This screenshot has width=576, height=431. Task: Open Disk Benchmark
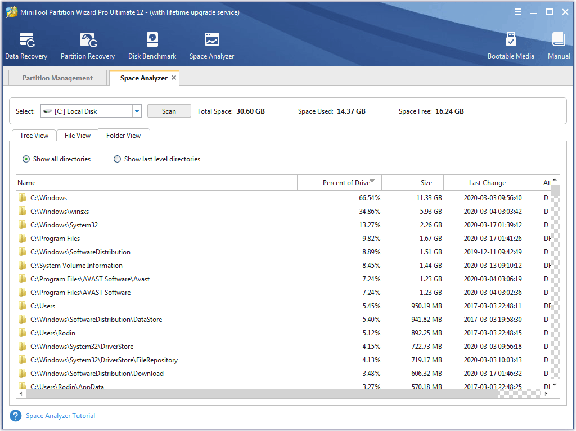click(x=152, y=45)
